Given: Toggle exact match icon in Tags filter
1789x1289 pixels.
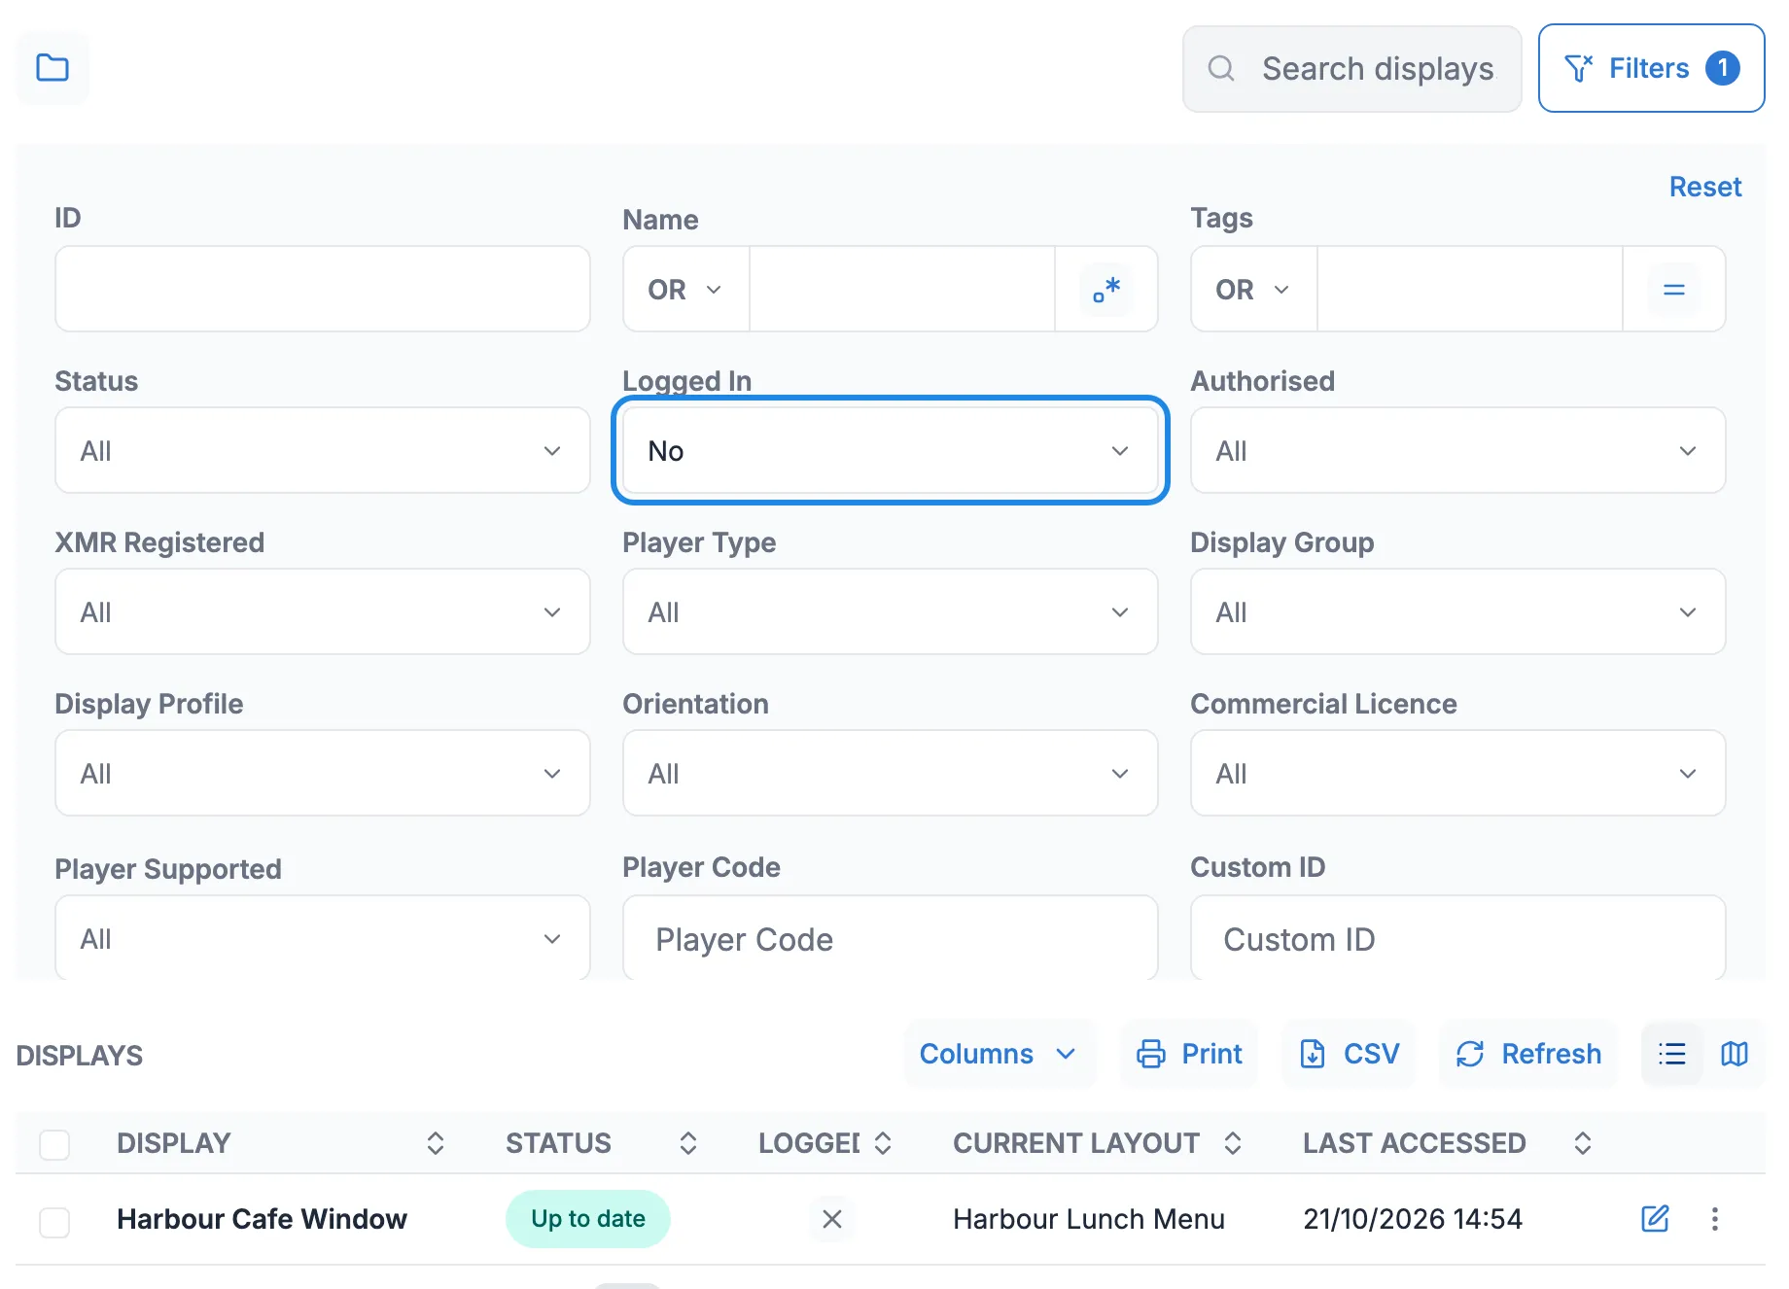Looking at the screenshot, I should 1674,290.
